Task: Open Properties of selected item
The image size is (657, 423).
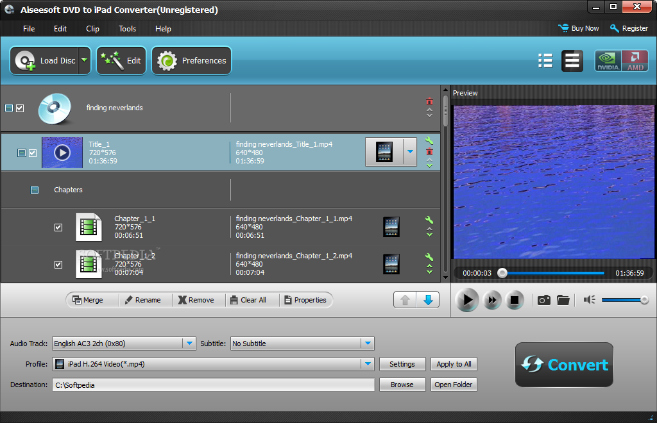Action: click(x=305, y=300)
